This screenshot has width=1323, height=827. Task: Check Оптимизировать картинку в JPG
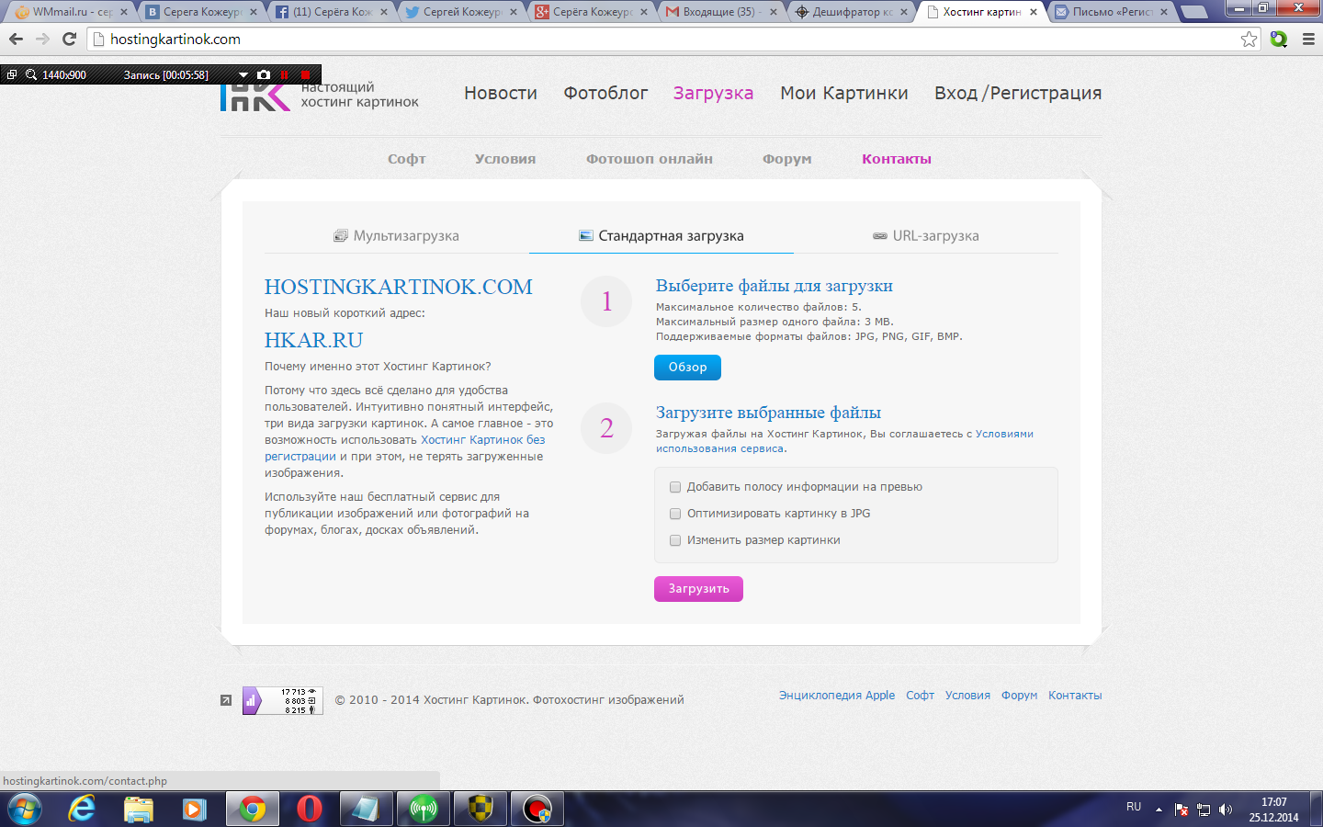click(675, 514)
